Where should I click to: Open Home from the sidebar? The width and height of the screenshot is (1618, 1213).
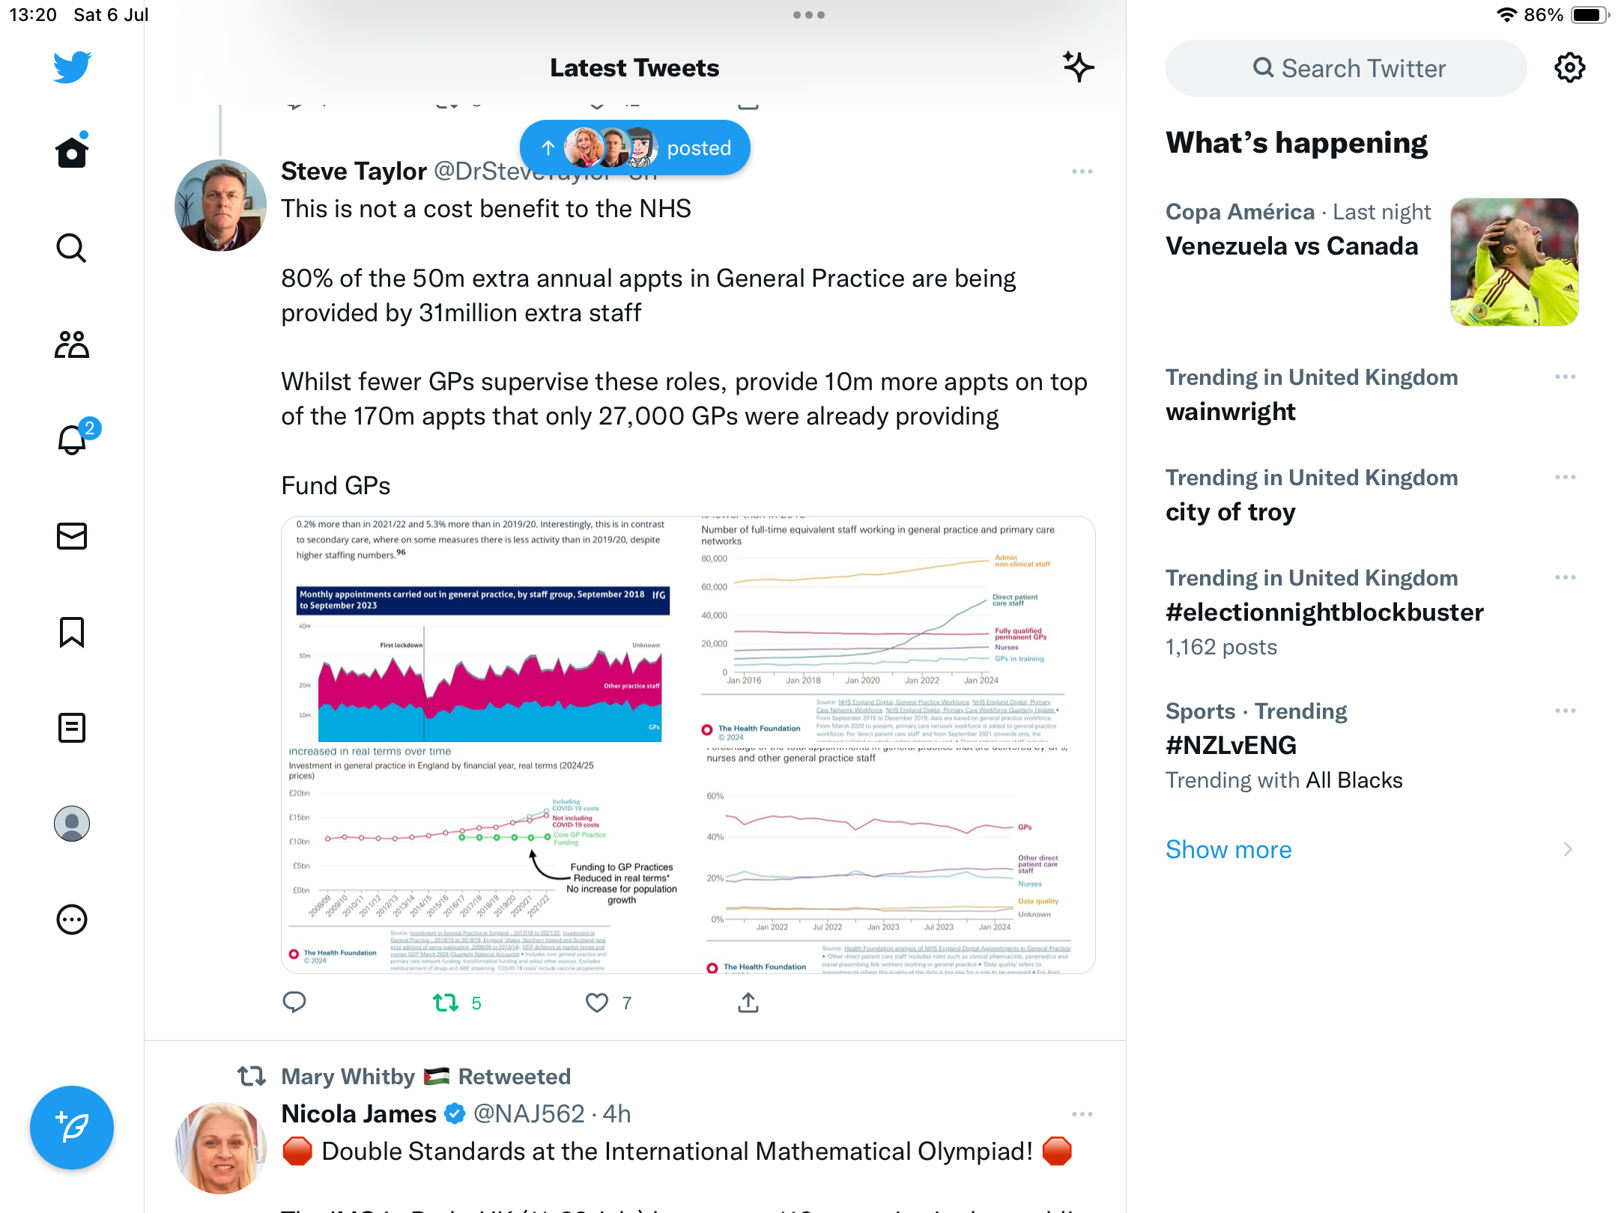coord(72,153)
